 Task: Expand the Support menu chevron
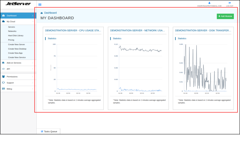coord(33,83)
